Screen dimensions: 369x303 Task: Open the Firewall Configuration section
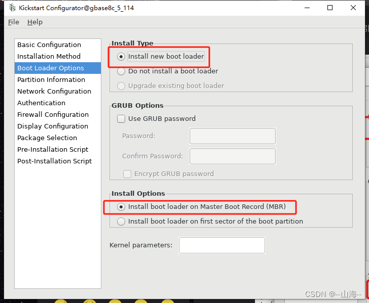tap(53, 115)
